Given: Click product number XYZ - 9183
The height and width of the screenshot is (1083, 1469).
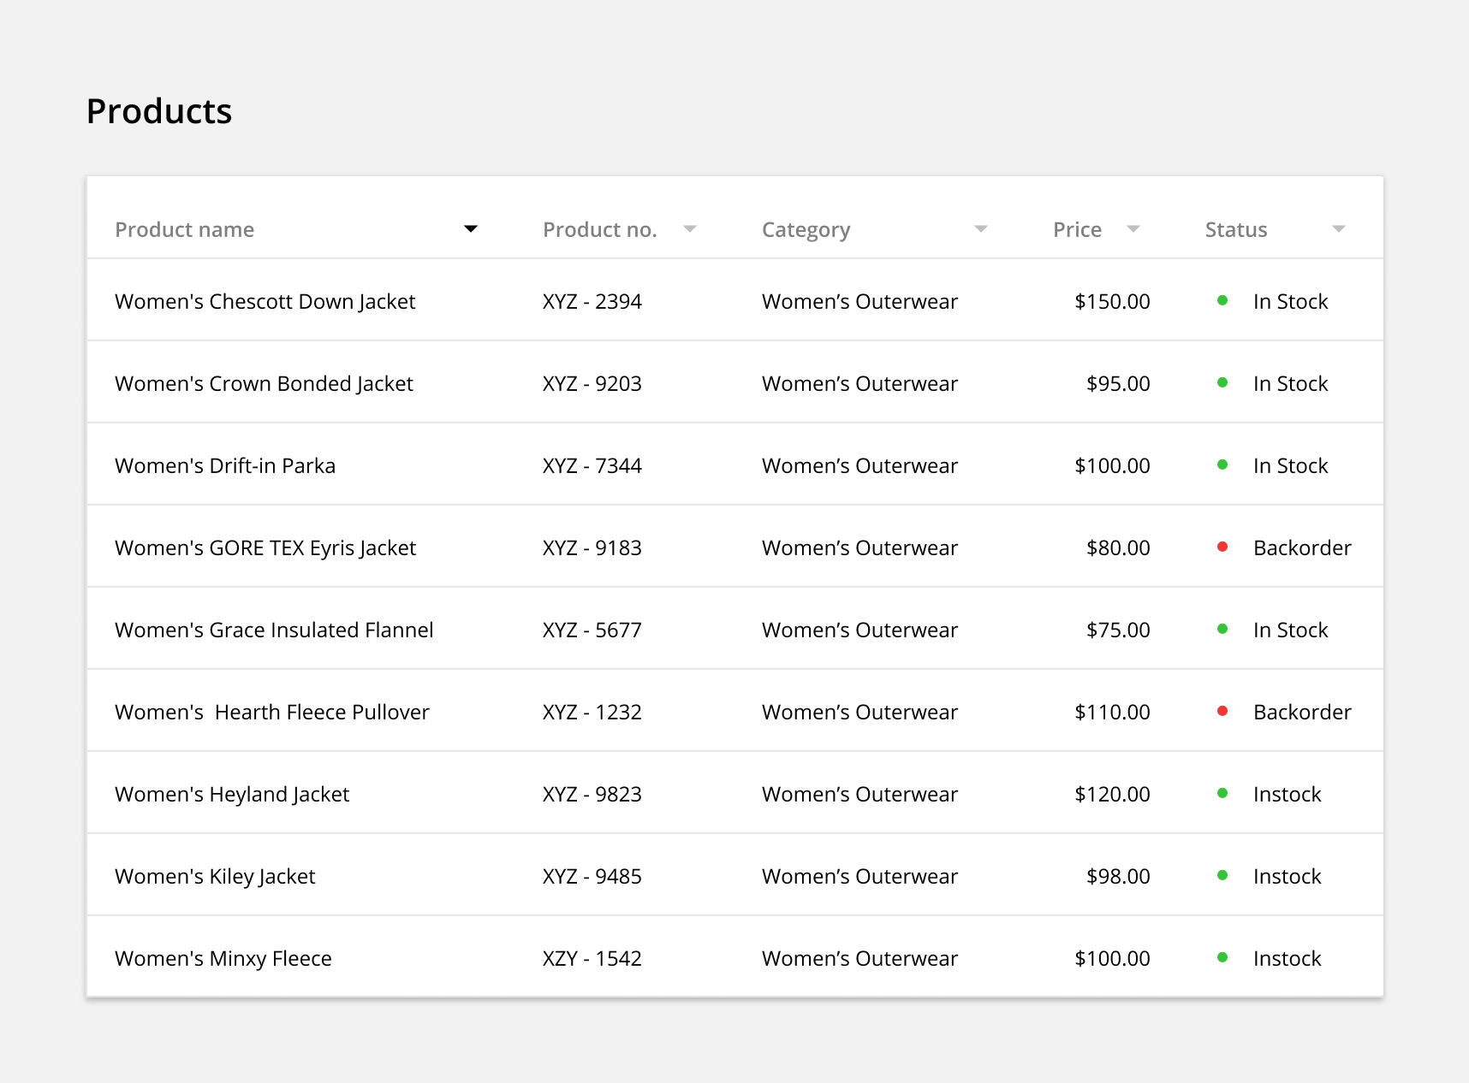Looking at the screenshot, I should click(x=592, y=547).
